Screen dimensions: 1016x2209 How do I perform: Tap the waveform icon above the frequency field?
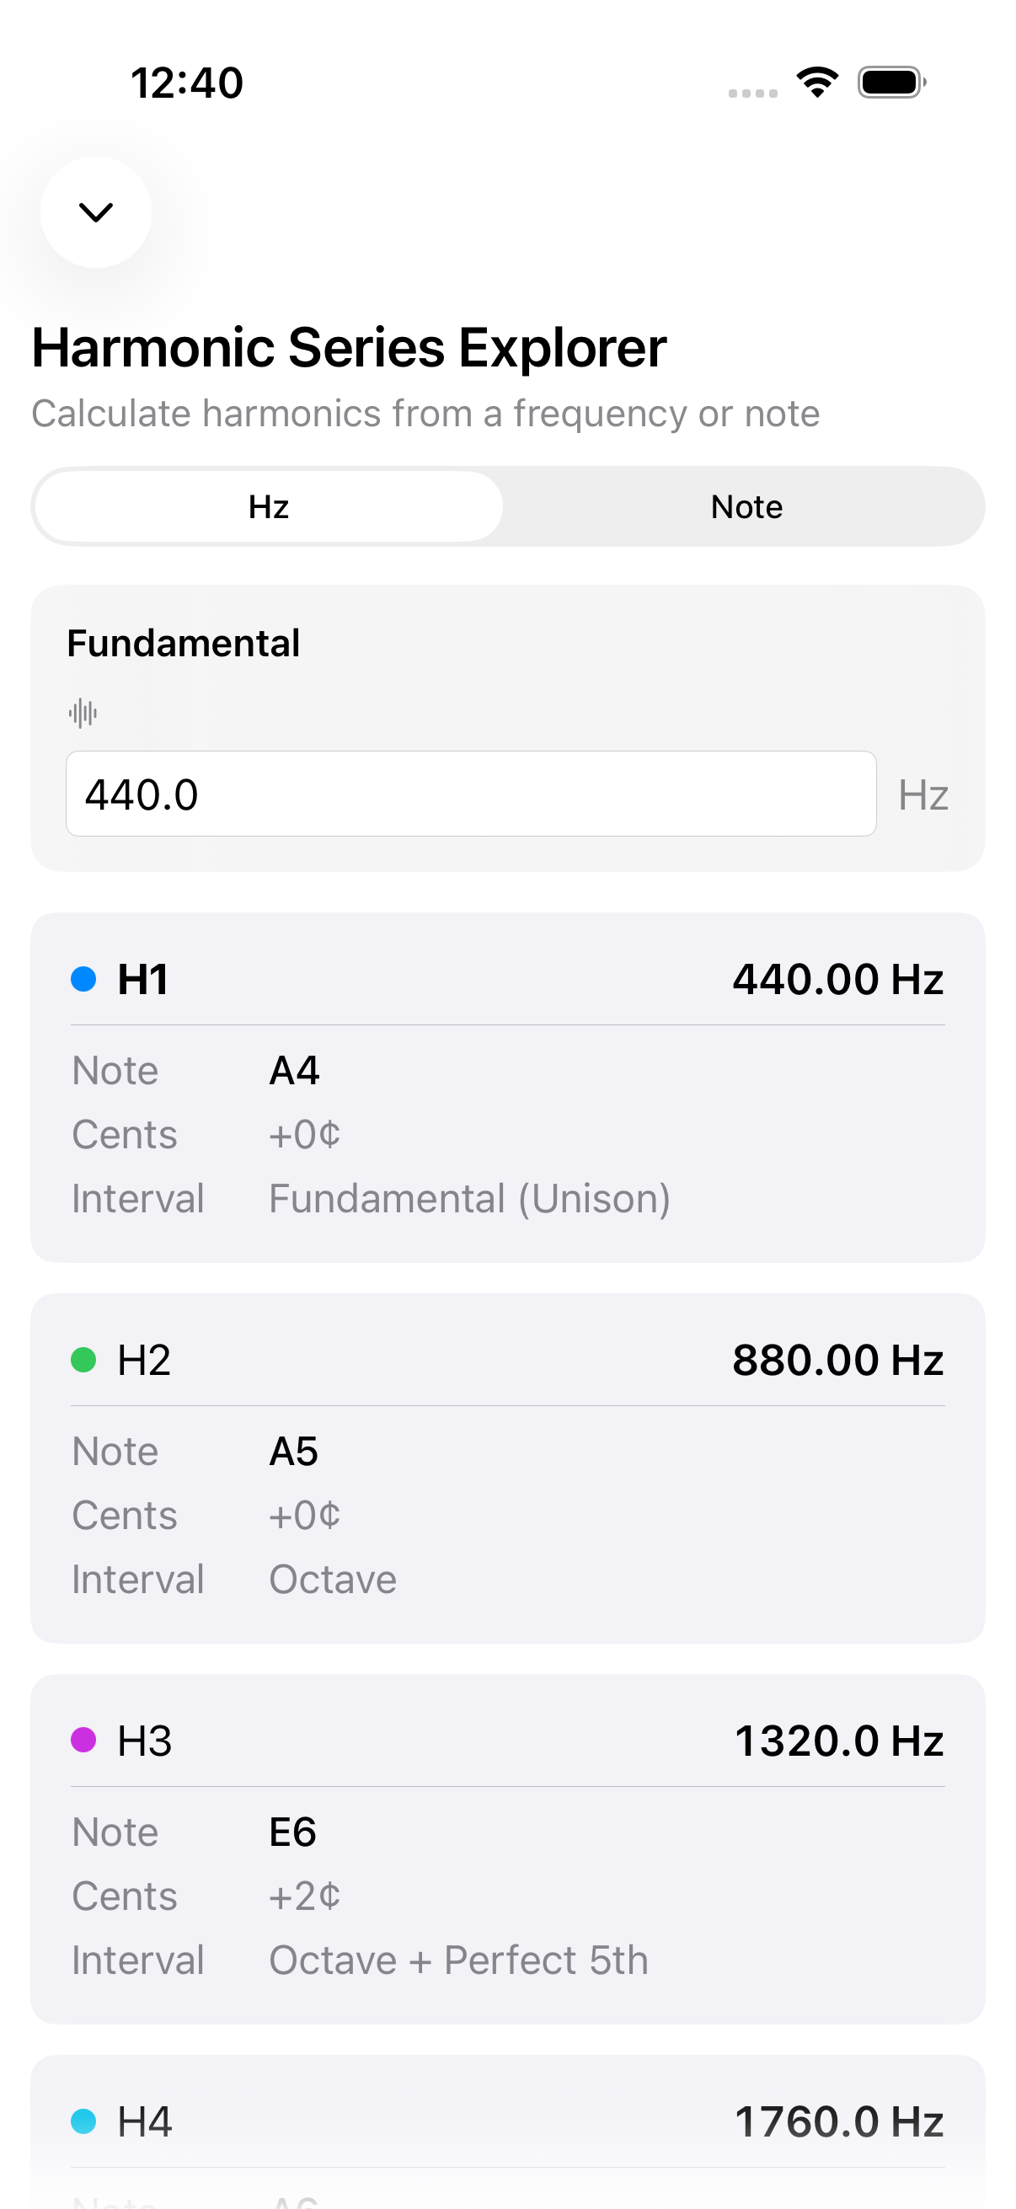click(83, 712)
